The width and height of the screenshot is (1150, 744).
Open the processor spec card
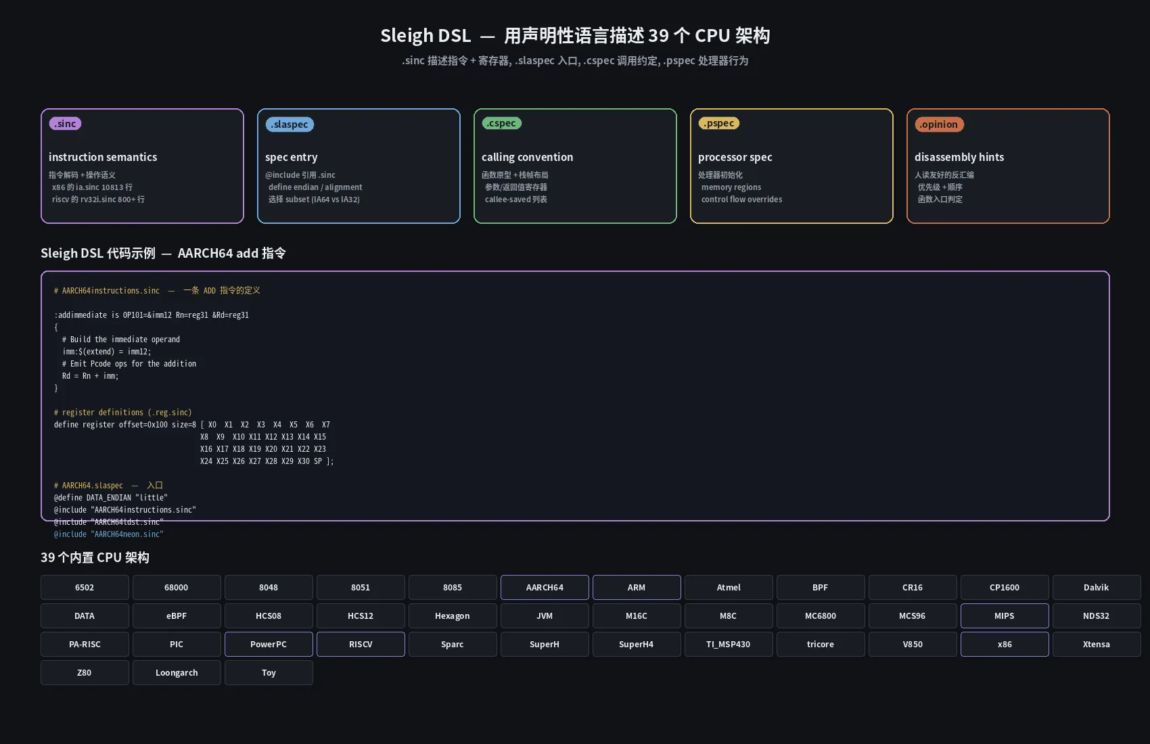791,166
